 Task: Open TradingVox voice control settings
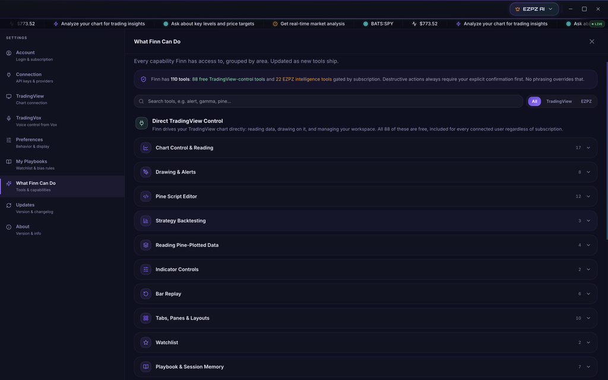click(62, 121)
